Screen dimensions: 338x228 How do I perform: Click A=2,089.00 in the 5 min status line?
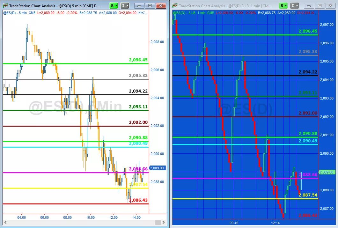pyautogui.click(x=107, y=13)
